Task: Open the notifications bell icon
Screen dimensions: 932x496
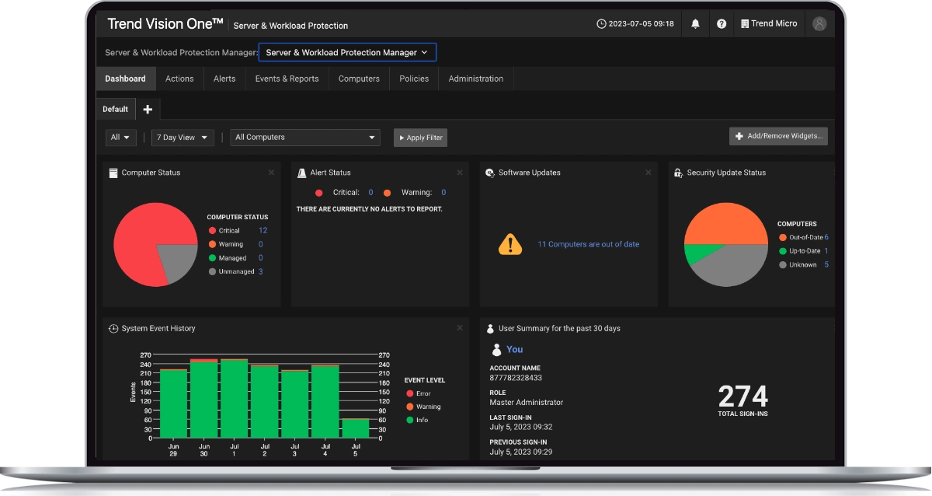Action: (x=695, y=23)
